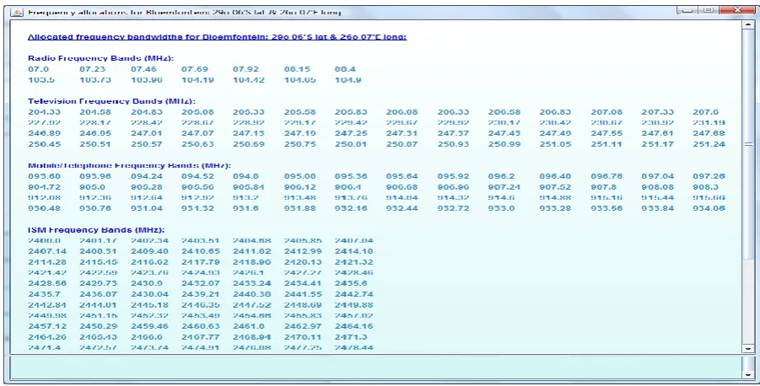Screen dimensions: 760x386
Task: Click the 206.58 television frequency
Action: (x=504, y=112)
